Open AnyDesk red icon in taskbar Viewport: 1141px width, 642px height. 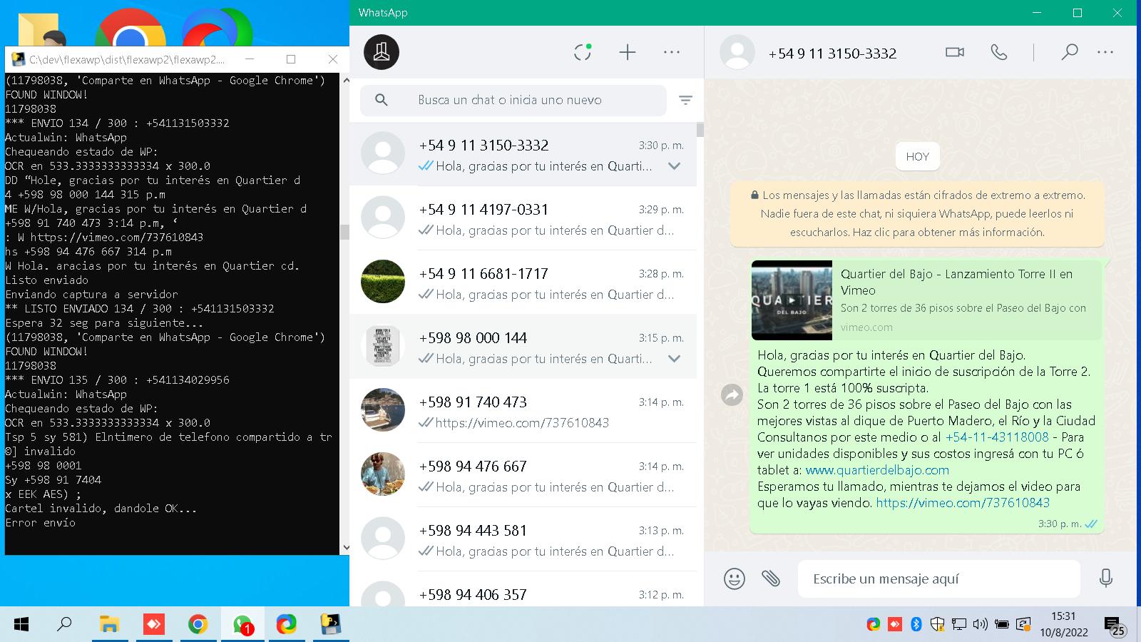click(x=153, y=625)
